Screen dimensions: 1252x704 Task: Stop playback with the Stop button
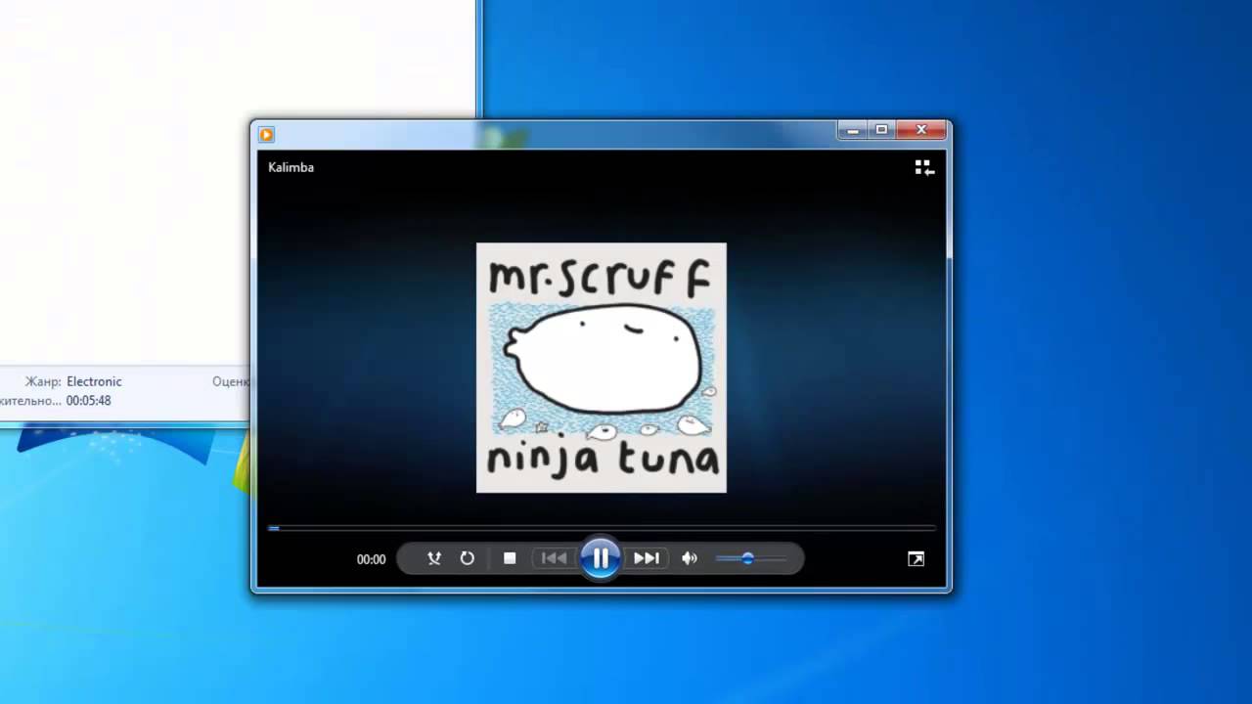[510, 558]
